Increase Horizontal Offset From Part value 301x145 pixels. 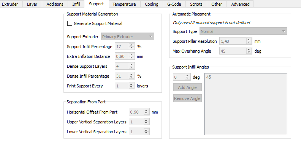click(x=146, y=111)
